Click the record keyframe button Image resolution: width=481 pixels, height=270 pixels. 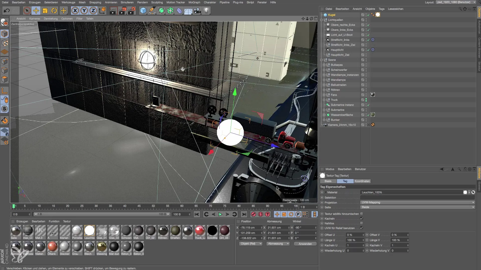(x=254, y=214)
